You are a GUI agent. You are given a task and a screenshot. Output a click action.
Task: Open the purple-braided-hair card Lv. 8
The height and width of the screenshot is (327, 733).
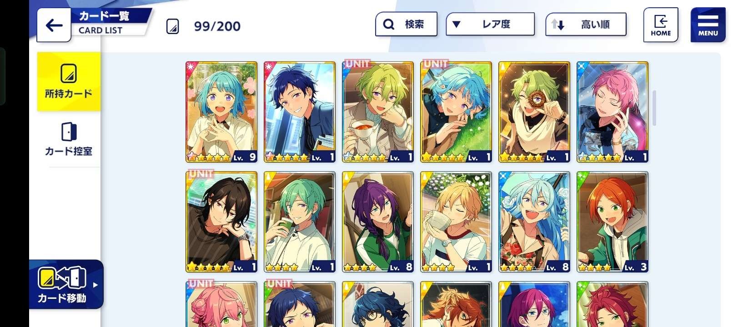(x=378, y=222)
